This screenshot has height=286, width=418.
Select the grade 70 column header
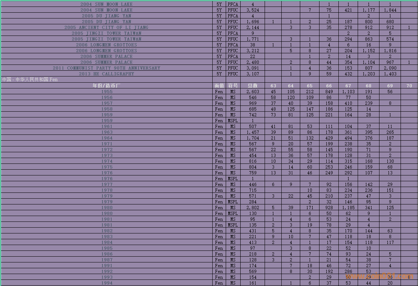[x=409, y=86]
